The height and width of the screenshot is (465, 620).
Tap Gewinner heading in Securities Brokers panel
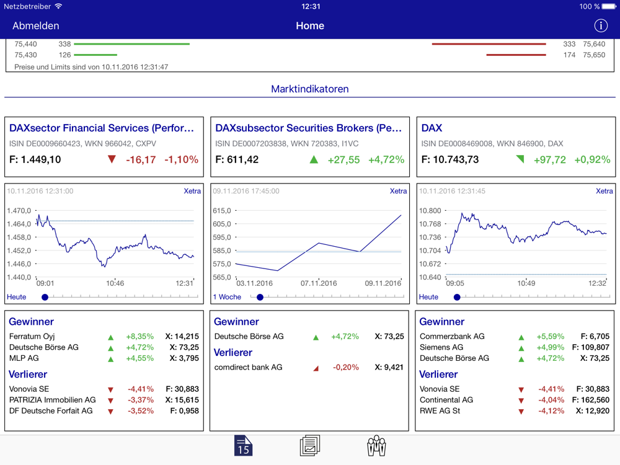point(236,321)
